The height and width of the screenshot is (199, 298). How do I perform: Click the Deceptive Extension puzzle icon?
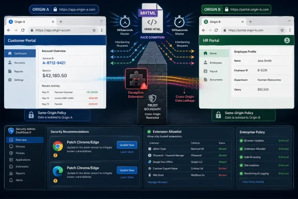click(136, 79)
